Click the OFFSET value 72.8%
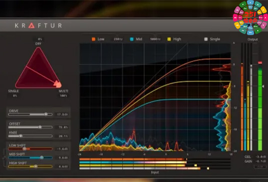The height and width of the screenshot is (182, 268). 63,127
